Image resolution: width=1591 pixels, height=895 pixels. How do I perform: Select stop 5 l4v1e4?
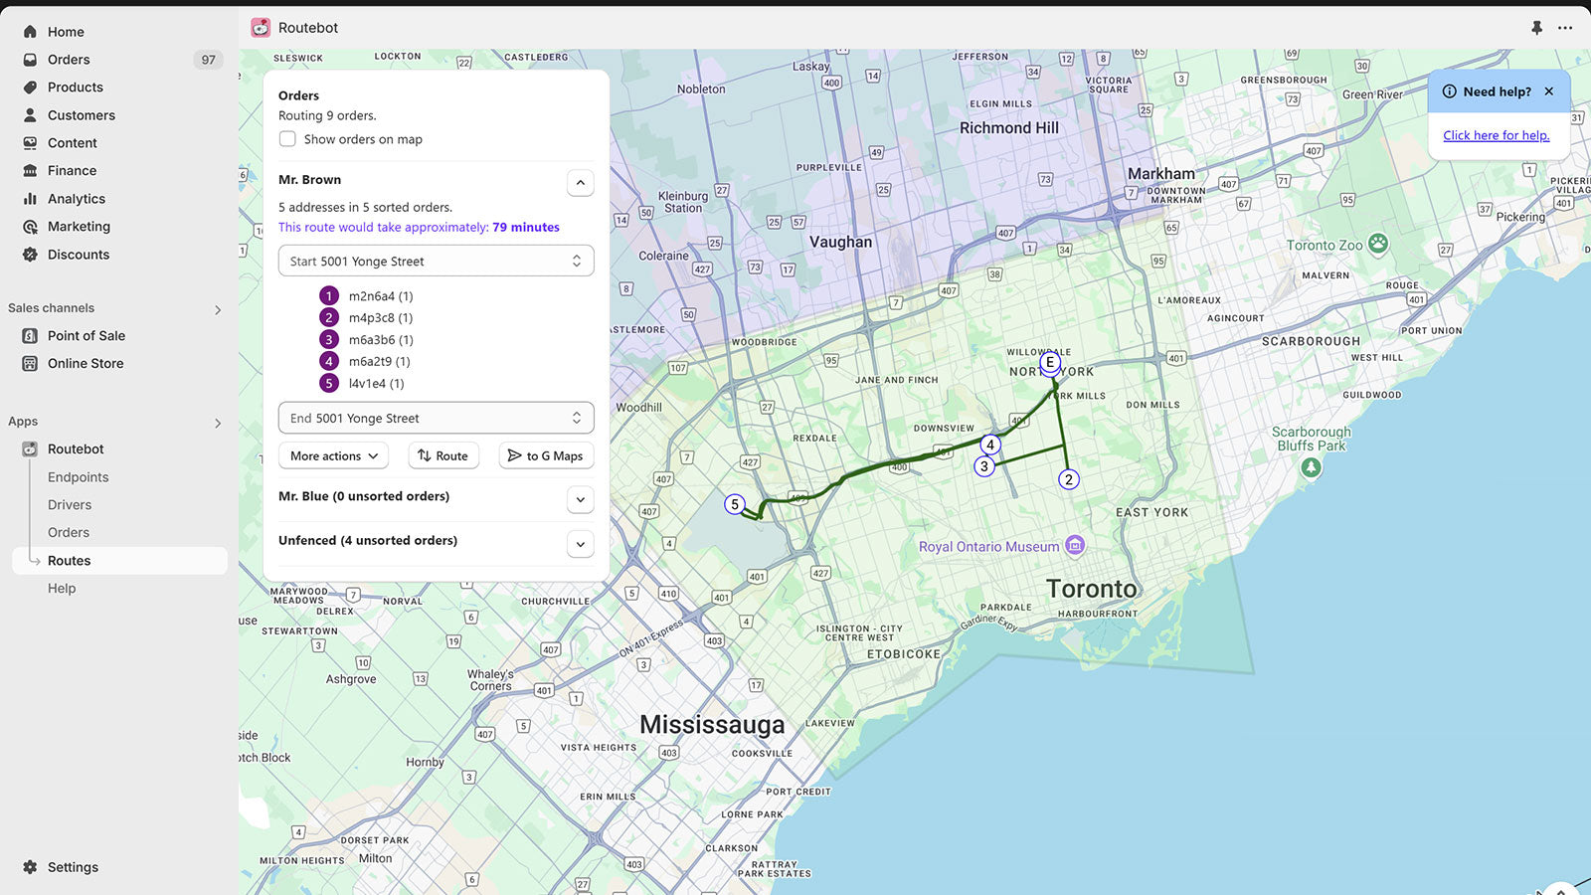362,384
